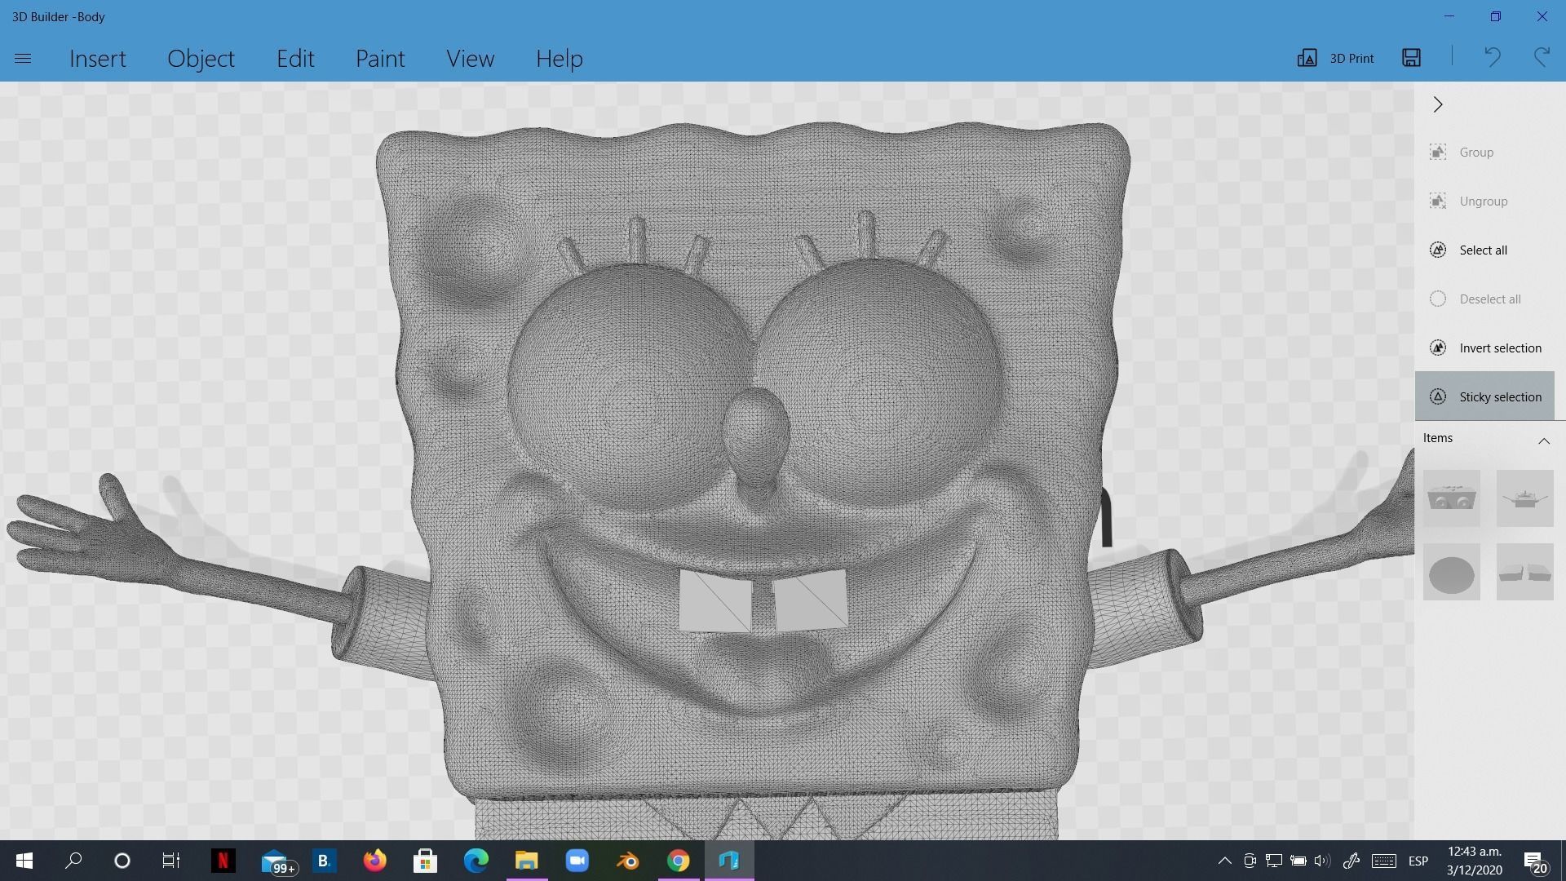
Task: Open the battery status icon
Action: 1298,861
